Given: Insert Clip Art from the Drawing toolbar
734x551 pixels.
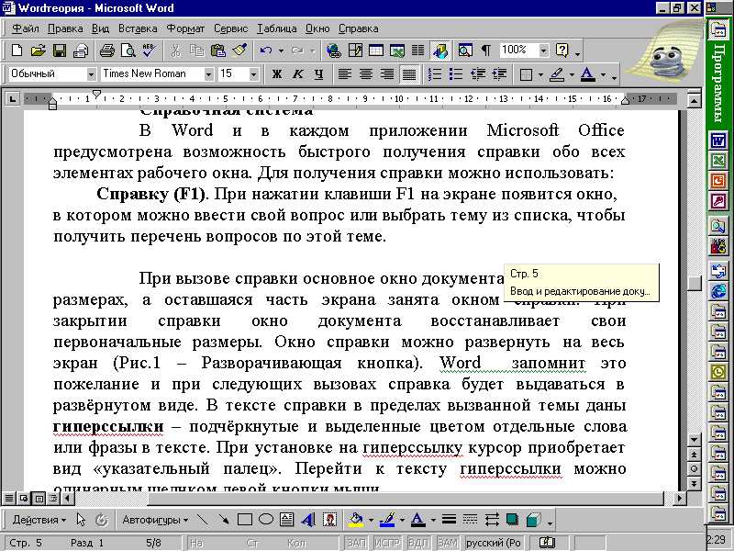Looking at the screenshot, I should coord(330,519).
